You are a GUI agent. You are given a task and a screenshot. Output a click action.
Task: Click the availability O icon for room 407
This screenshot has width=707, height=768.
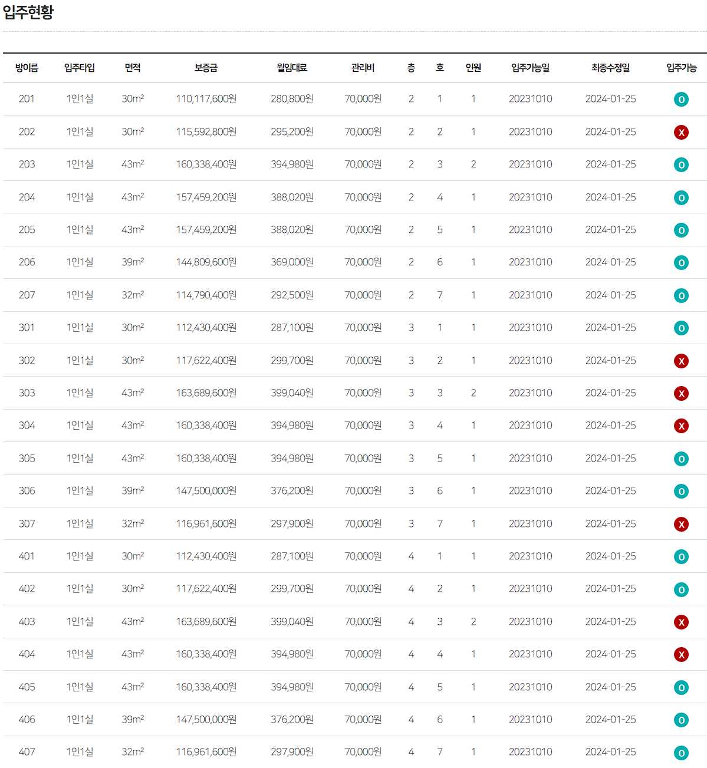[681, 753]
